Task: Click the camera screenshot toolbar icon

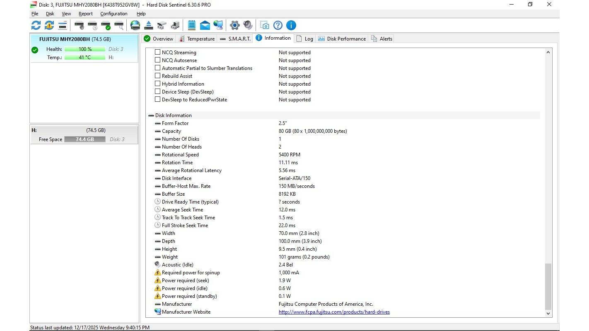Action: click(x=265, y=25)
